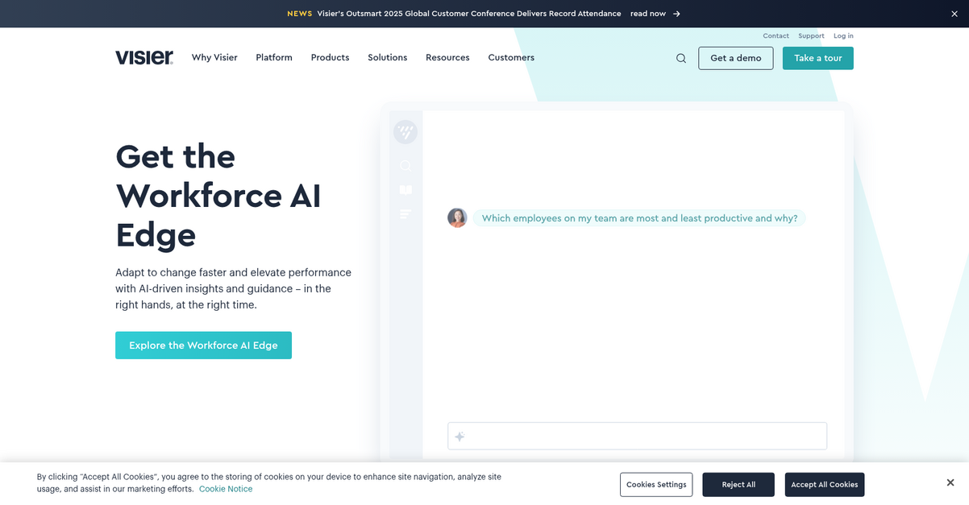
Task: Open the Customers menu
Action: click(x=511, y=58)
